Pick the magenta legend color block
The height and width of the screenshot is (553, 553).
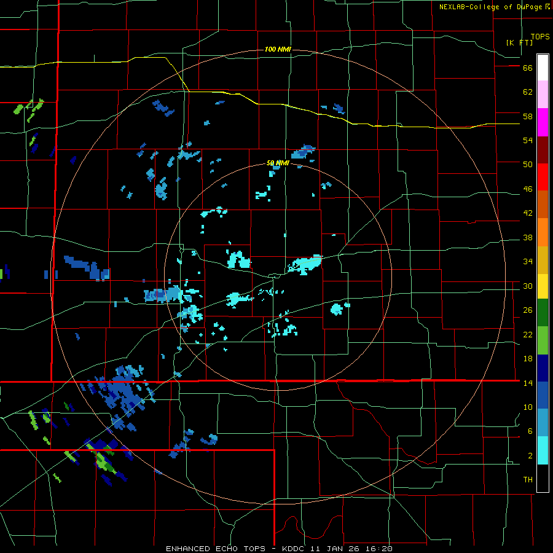(543, 122)
